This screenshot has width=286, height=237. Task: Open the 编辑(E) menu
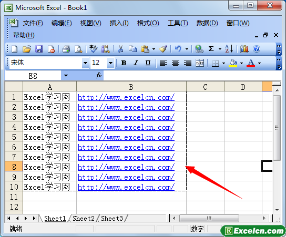coord(62,23)
